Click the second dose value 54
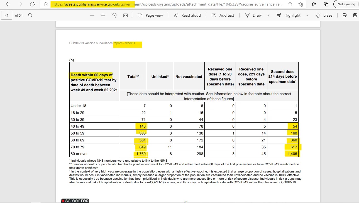The image size is (359, 203). [295, 126]
